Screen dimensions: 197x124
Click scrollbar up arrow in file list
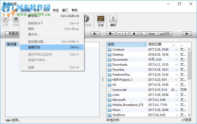[x=189, y=50]
